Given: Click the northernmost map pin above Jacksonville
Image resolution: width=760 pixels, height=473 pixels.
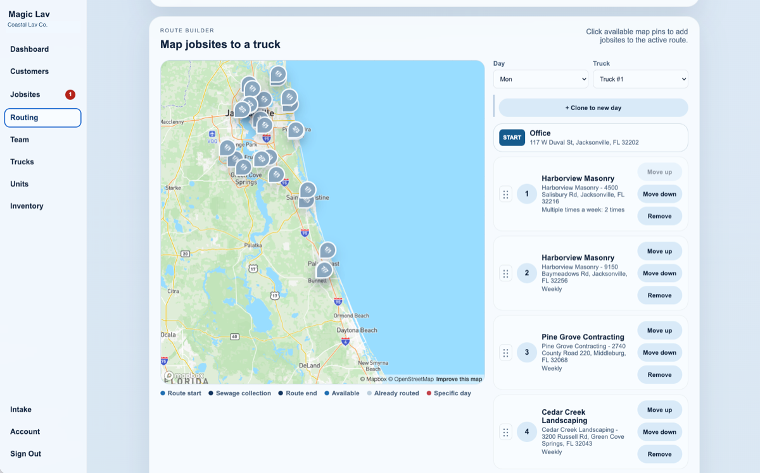Looking at the screenshot, I should pos(278,75).
